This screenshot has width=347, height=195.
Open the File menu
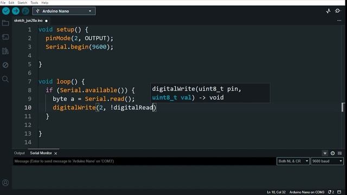pos(3,3)
